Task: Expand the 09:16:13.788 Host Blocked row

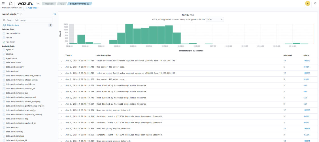Action: click(x=61, y=85)
